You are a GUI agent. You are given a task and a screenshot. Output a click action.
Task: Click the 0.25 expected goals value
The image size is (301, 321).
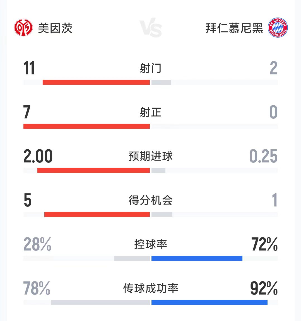point(263,156)
